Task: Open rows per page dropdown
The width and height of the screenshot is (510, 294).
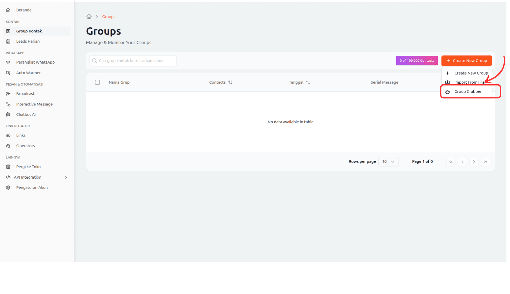Action: click(x=388, y=162)
